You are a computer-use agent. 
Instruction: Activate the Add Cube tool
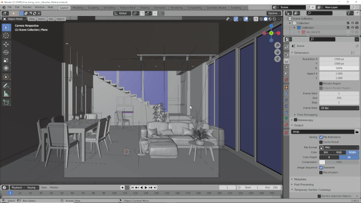pyautogui.click(x=6, y=103)
